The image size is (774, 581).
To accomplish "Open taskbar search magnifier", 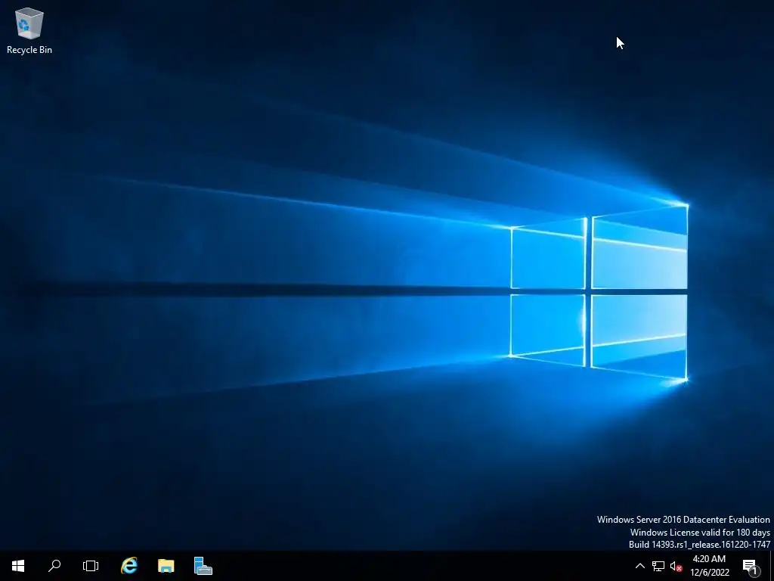I will (x=54, y=566).
